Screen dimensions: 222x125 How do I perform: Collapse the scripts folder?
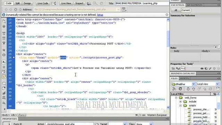click(180, 106)
